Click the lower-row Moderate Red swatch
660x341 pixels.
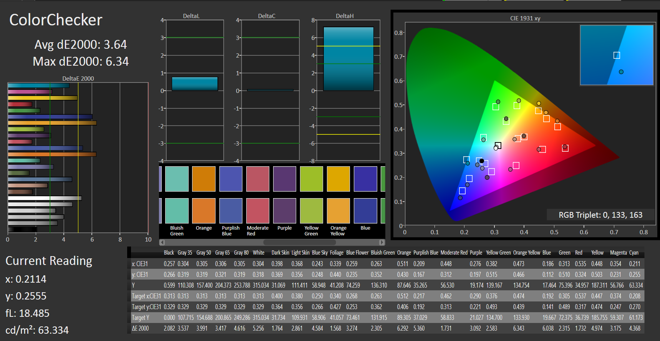coord(257,211)
